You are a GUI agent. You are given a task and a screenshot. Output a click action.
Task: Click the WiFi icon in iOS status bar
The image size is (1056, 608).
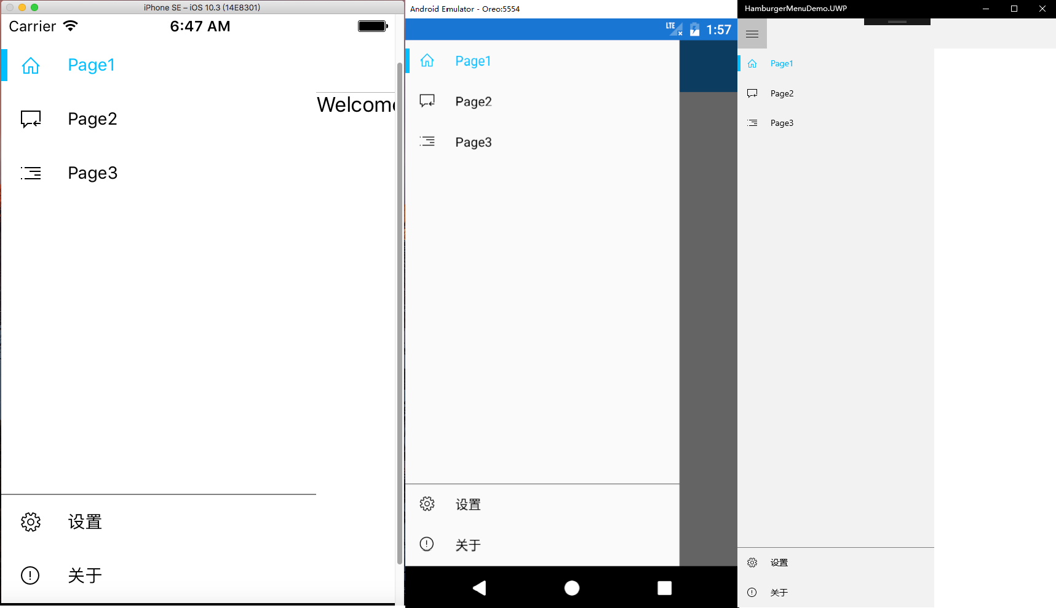tap(71, 26)
